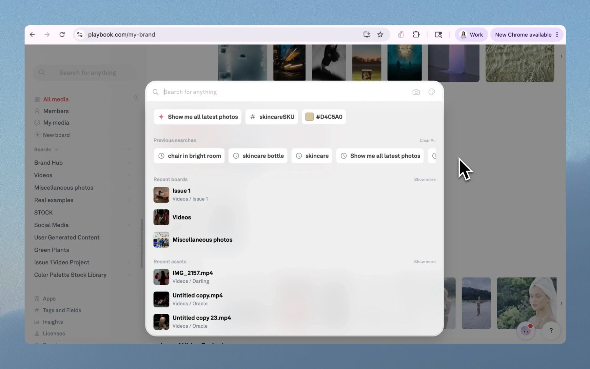Open Chrome extensions puzzle icon

tap(416, 34)
